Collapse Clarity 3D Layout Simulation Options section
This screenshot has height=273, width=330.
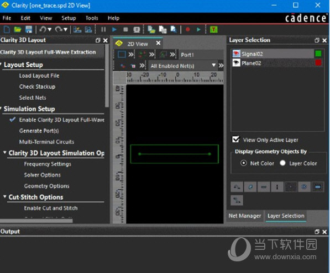tap(4, 152)
